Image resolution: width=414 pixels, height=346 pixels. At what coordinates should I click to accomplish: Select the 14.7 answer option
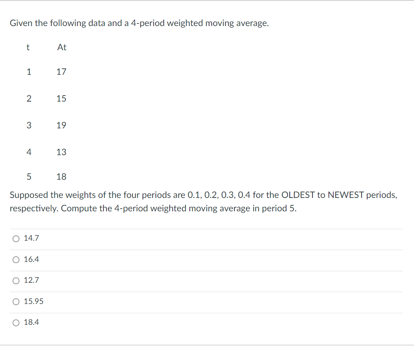[16, 238]
